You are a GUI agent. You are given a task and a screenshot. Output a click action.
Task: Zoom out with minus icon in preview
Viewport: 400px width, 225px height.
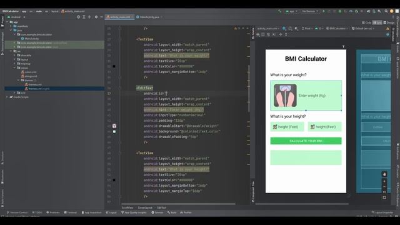384,187
